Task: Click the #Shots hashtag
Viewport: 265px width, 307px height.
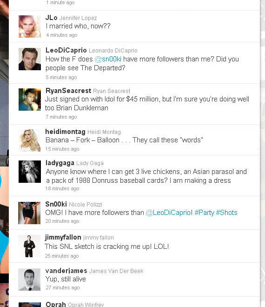Action: 226,213
